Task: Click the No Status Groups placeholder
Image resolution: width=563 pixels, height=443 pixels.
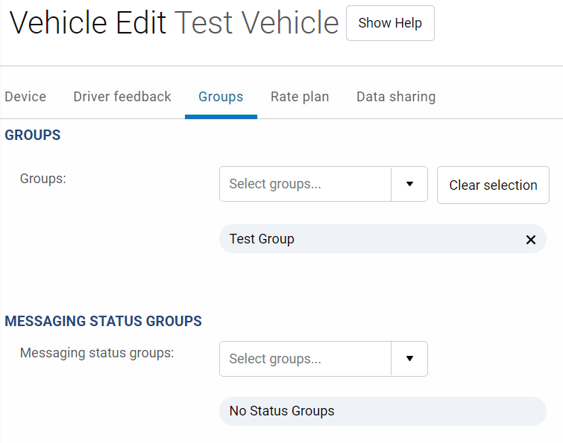Action: click(x=282, y=411)
